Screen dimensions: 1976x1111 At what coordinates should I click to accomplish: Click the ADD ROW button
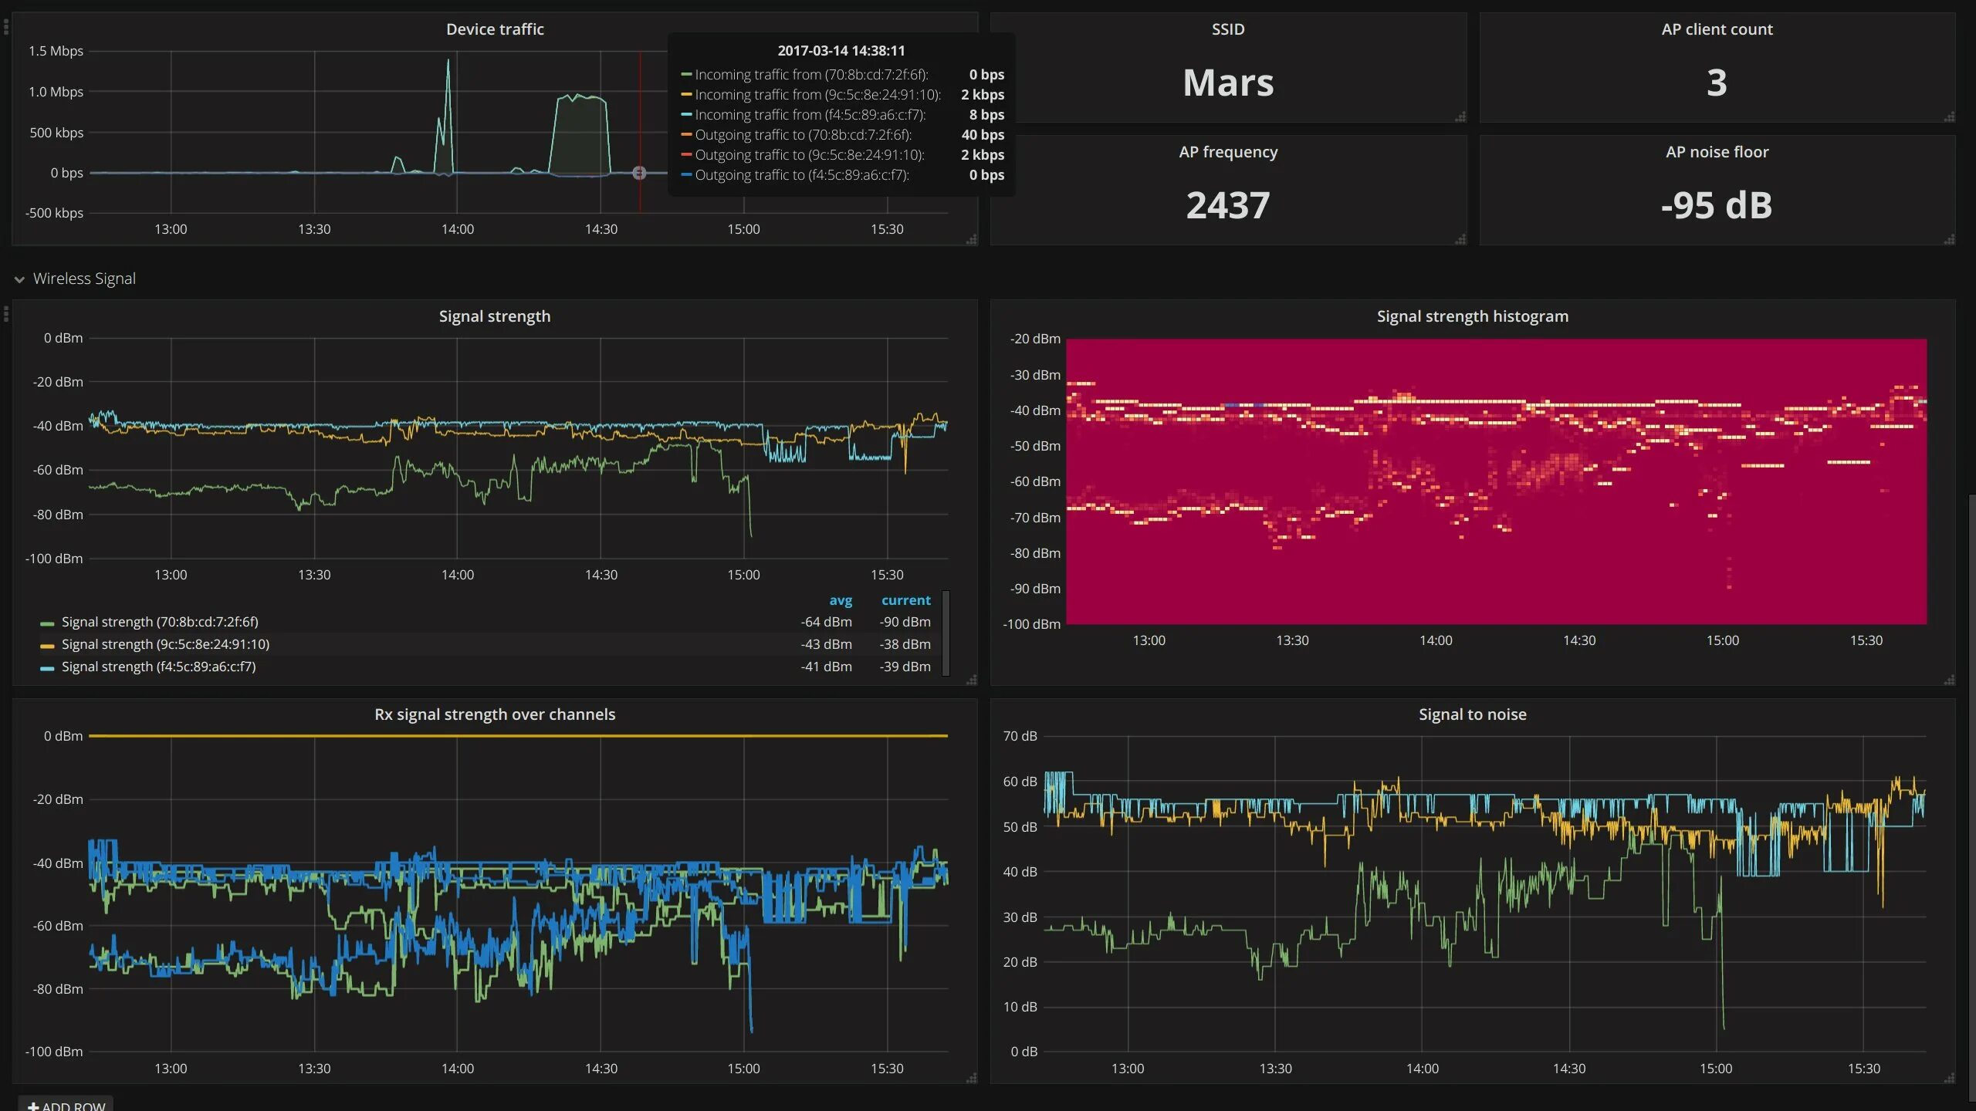66,1105
